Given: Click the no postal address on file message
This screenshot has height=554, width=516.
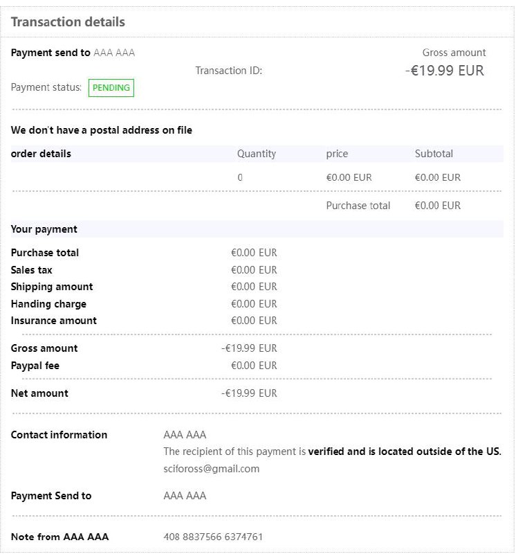Looking at the screenshot, I should click(x=102, y=130).
